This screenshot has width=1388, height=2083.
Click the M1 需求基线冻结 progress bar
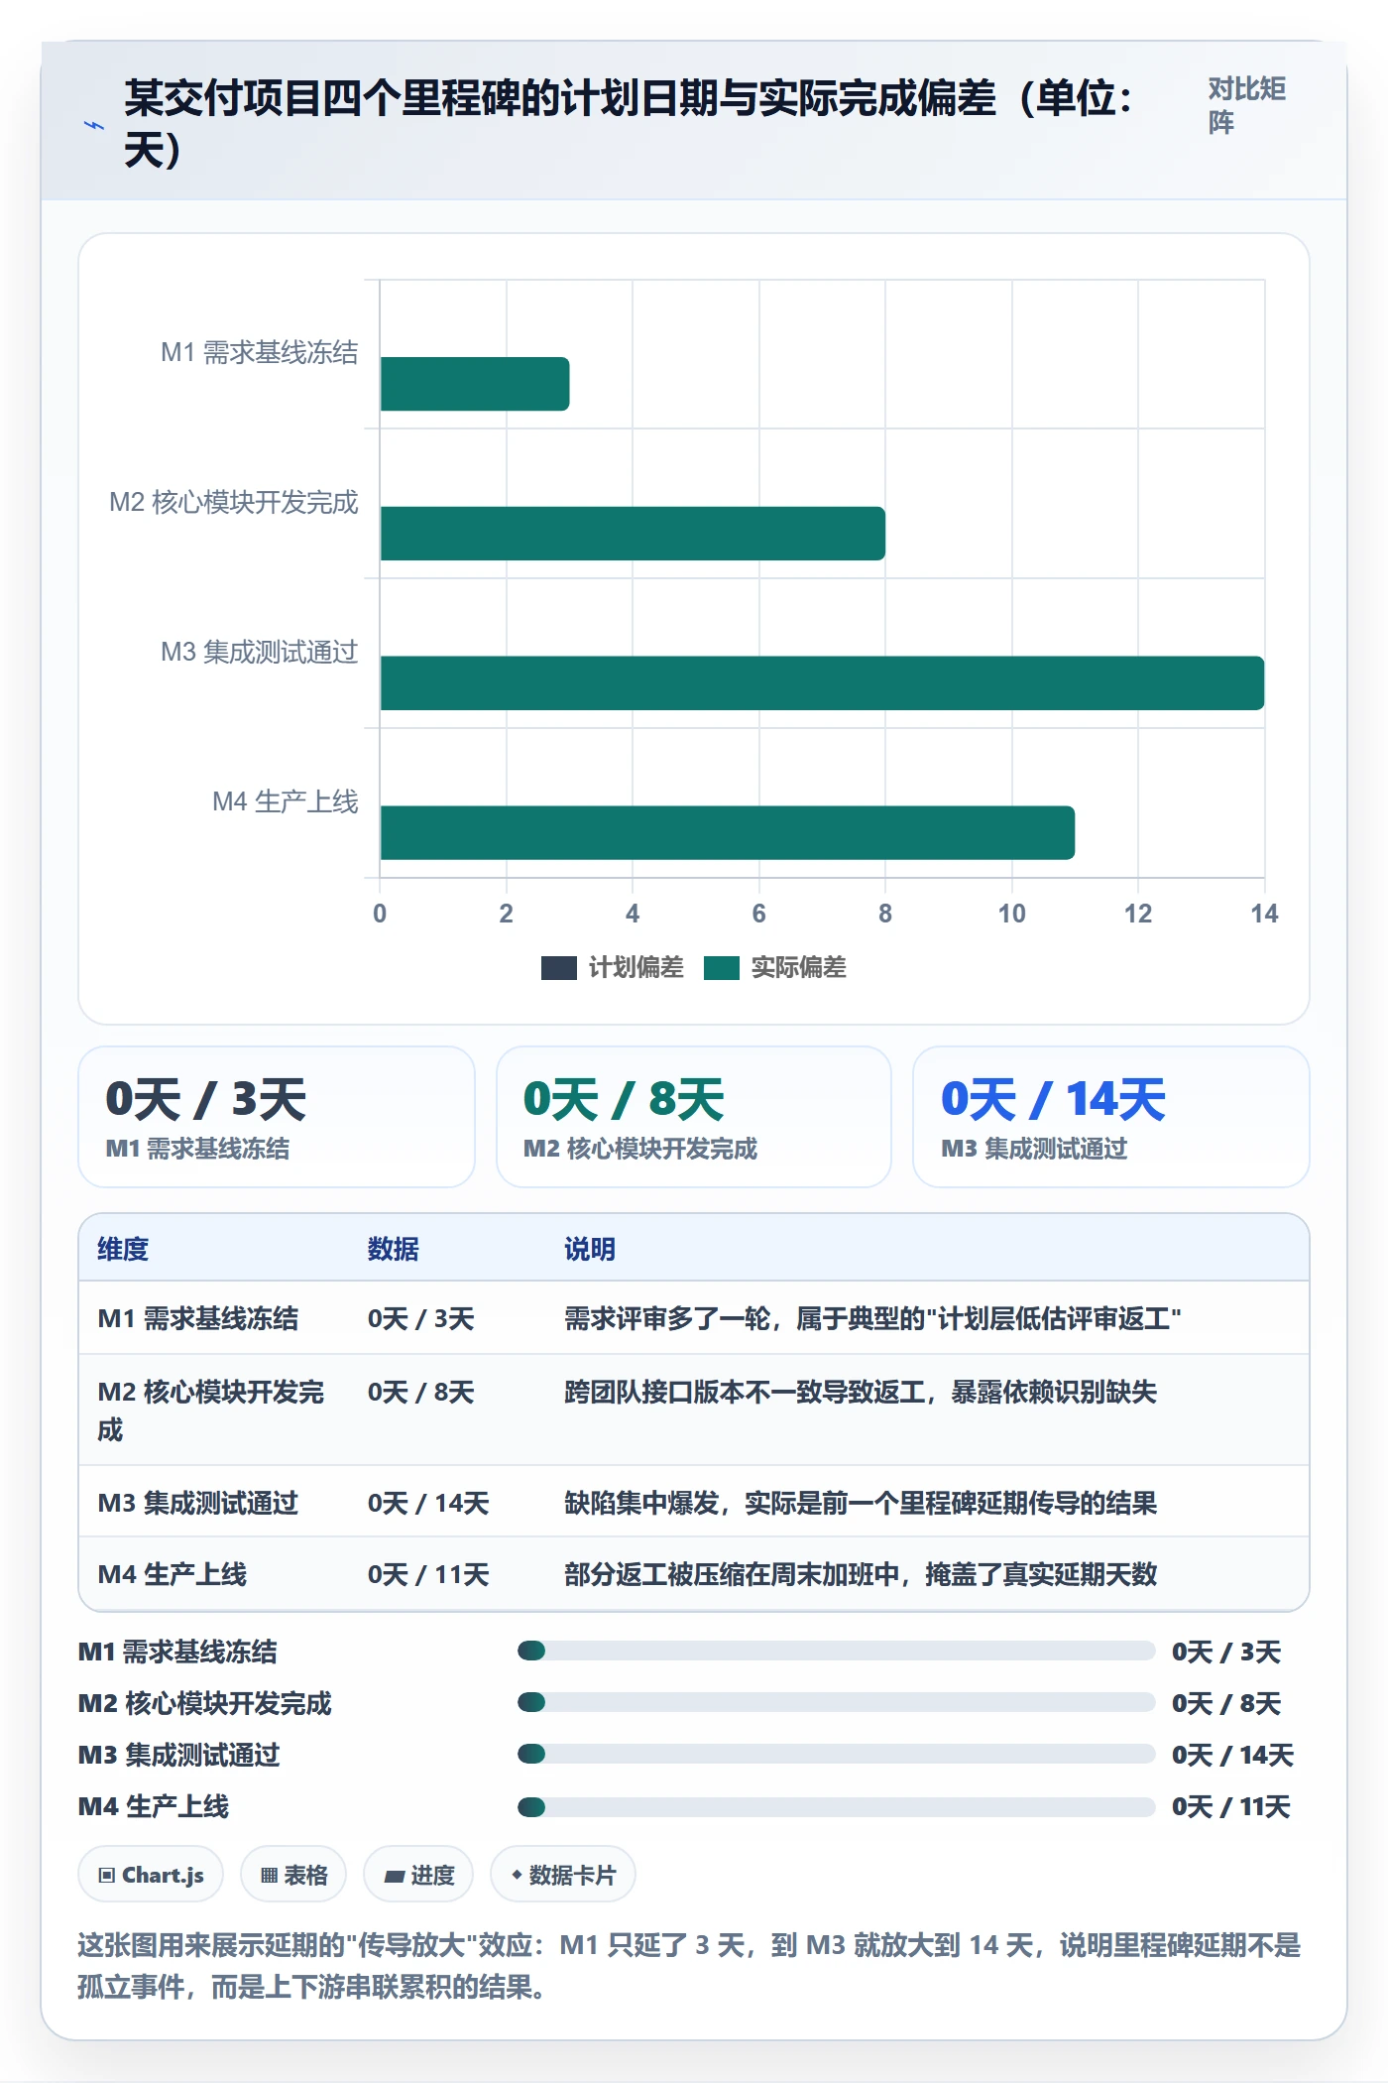pos(837,1651)
